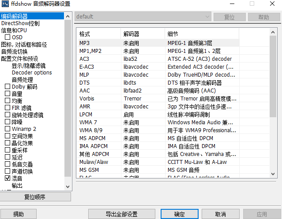Enable the Dolby 解码 checkbox
282x219 pixels.
(x=8, y=86)
